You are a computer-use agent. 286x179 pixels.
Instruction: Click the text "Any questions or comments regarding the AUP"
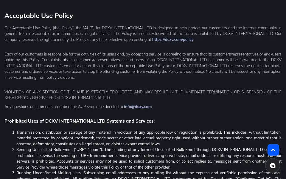[x=45, y=107]
